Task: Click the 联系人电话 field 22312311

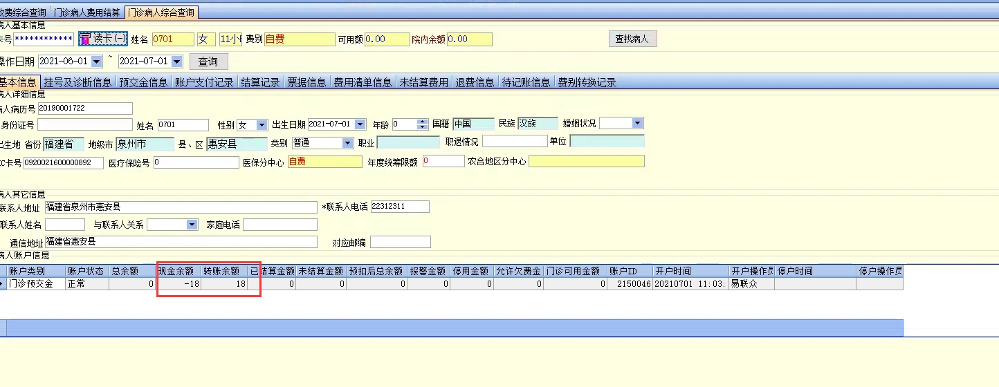Action: 400,207
